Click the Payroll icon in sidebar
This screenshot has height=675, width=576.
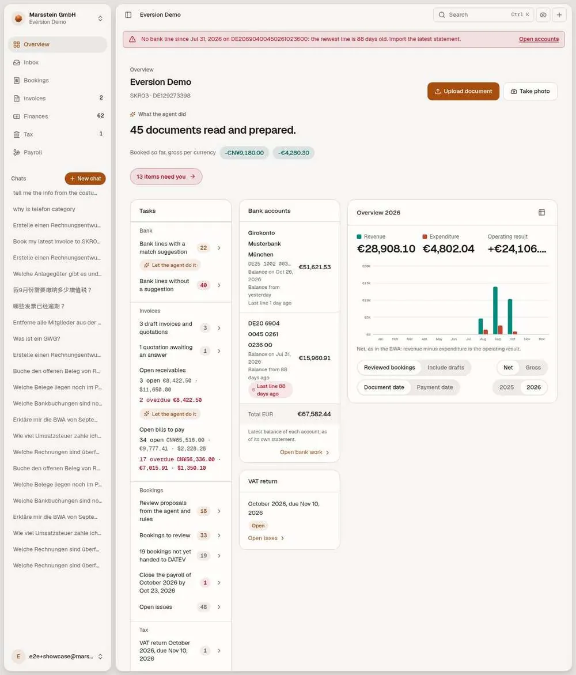[17, 152]
